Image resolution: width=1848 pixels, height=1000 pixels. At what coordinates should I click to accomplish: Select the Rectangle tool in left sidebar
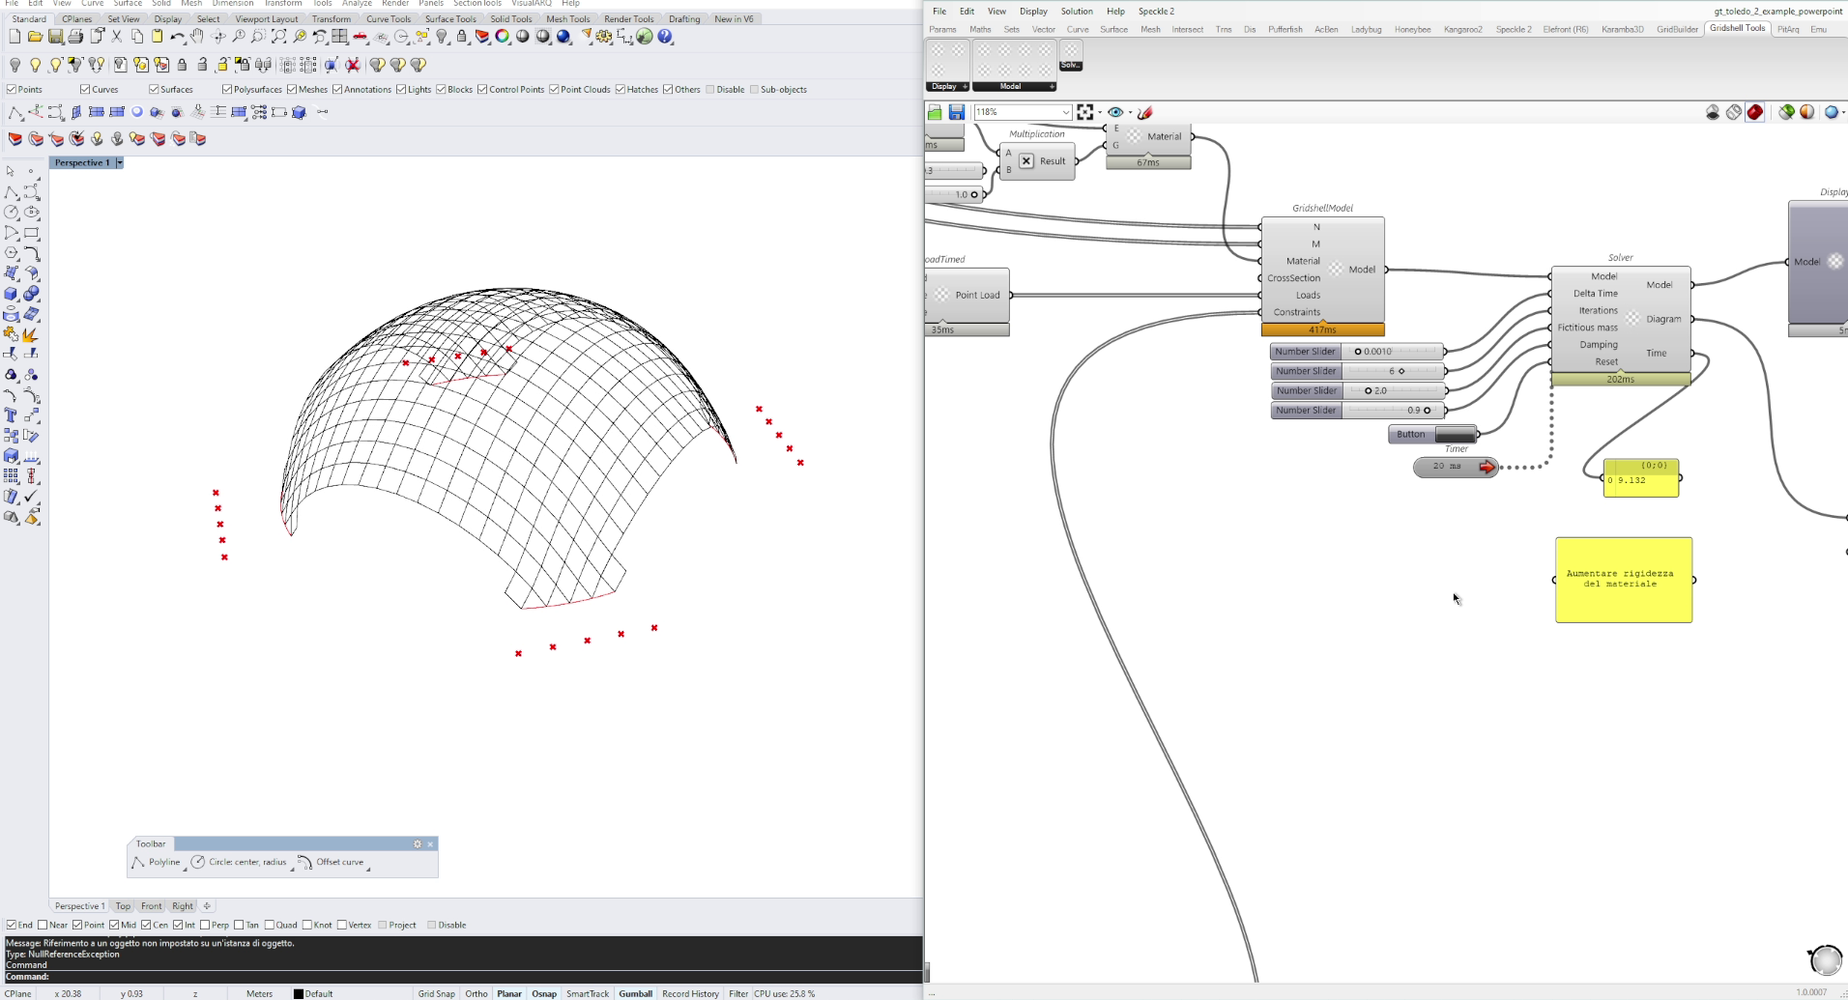31,233
